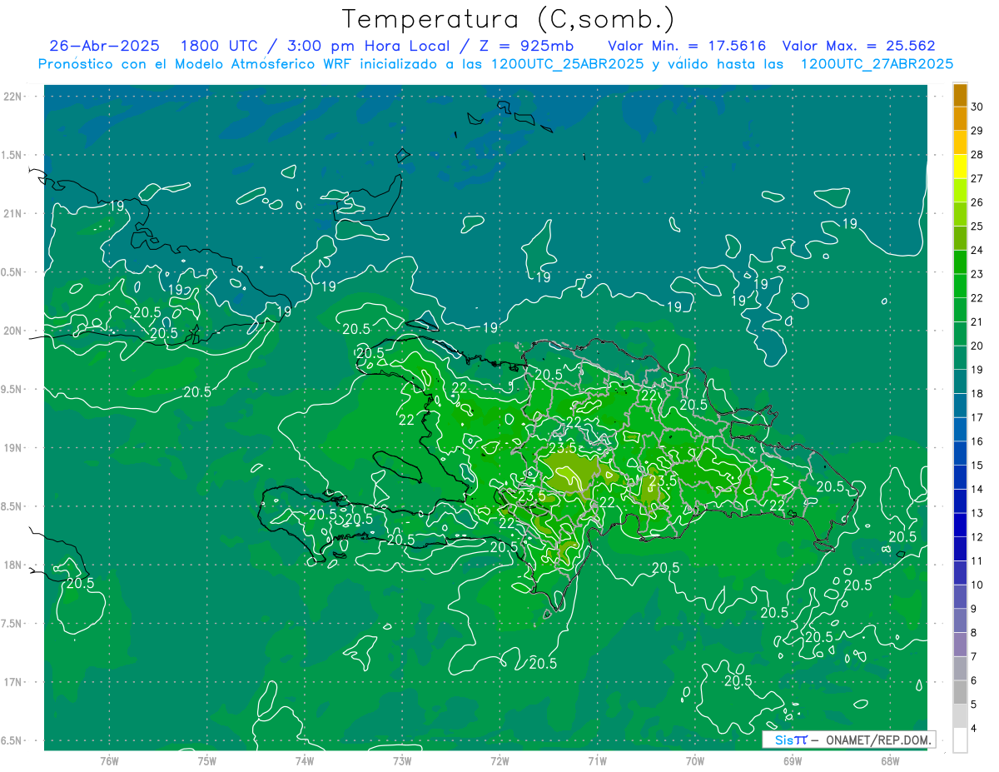The height and width of the screenshot is (772, 999).
Task: Click the blue legend swatch between 15 and 16
Action: pos(960,454)
